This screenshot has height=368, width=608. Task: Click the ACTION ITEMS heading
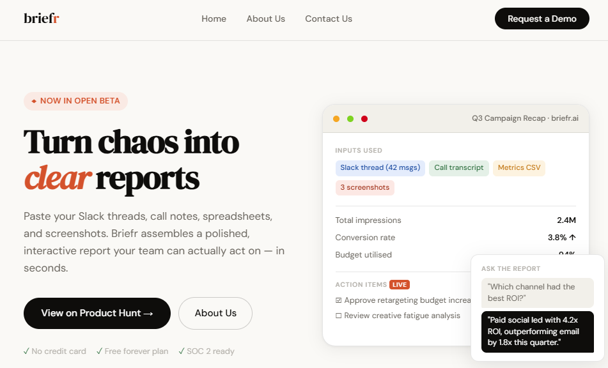coord(361,285)
